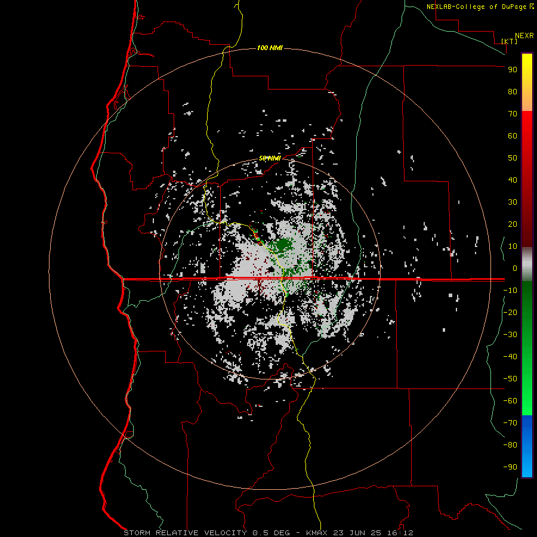Click the 70 value on the velocity scale
Viewport: 537px width, 537px height.
click(x=513, y=114)
